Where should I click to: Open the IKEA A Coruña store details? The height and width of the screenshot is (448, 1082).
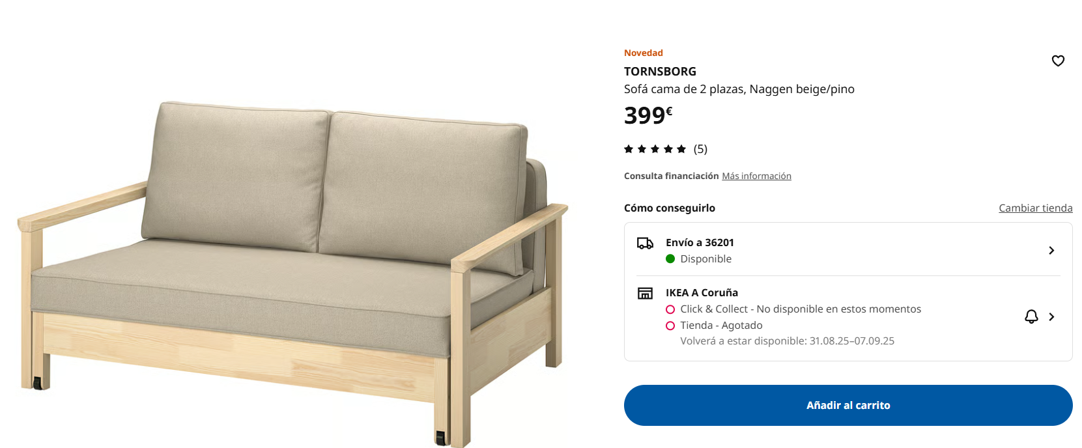[x=848, y=317]
